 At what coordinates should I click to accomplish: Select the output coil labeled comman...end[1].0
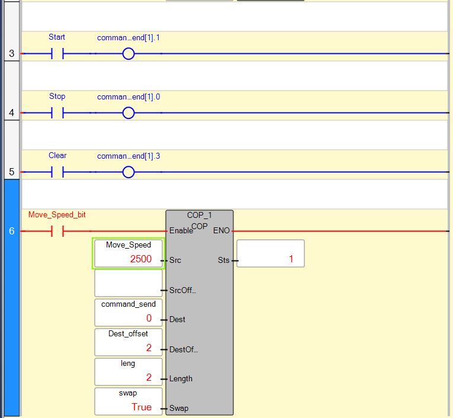[x=128, y=113]
